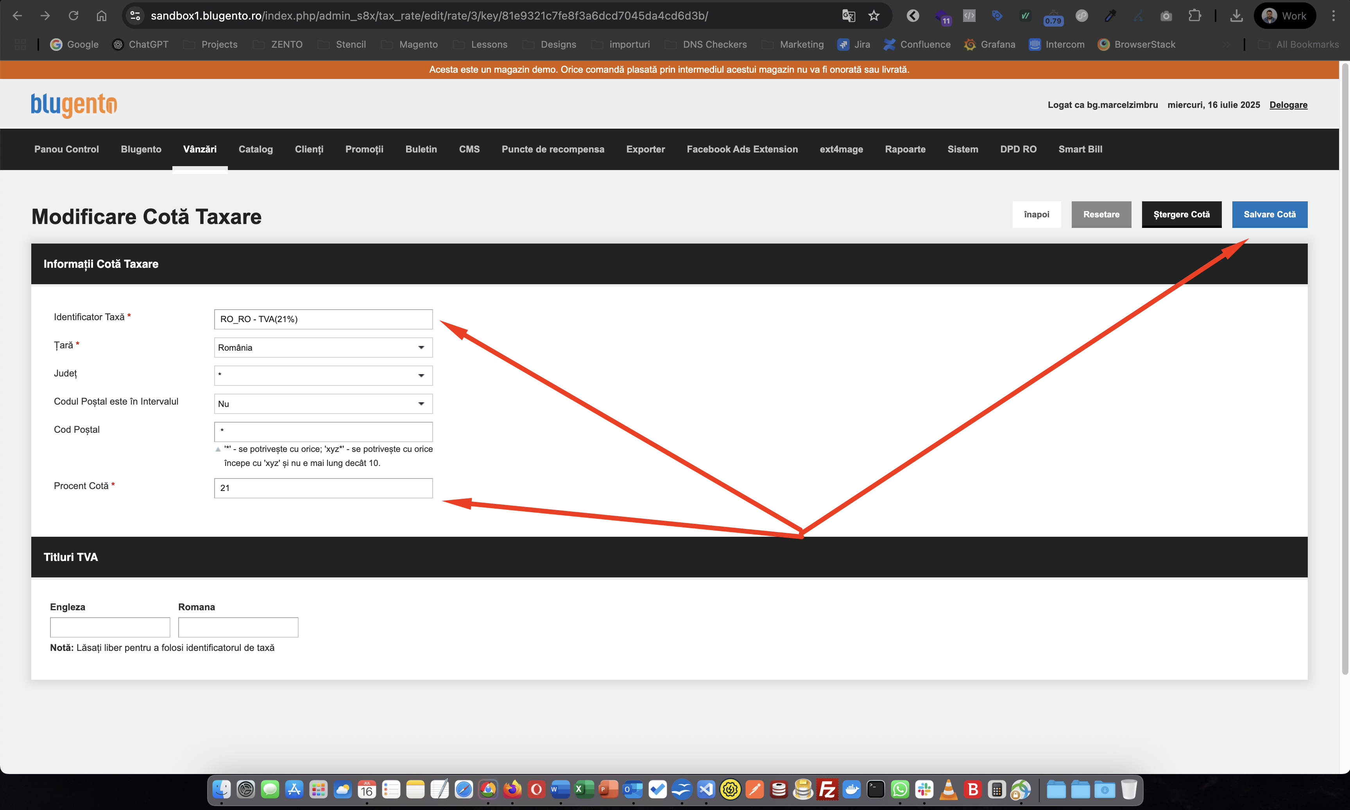
Task: Click the Romana title input field
Action: 238,627
